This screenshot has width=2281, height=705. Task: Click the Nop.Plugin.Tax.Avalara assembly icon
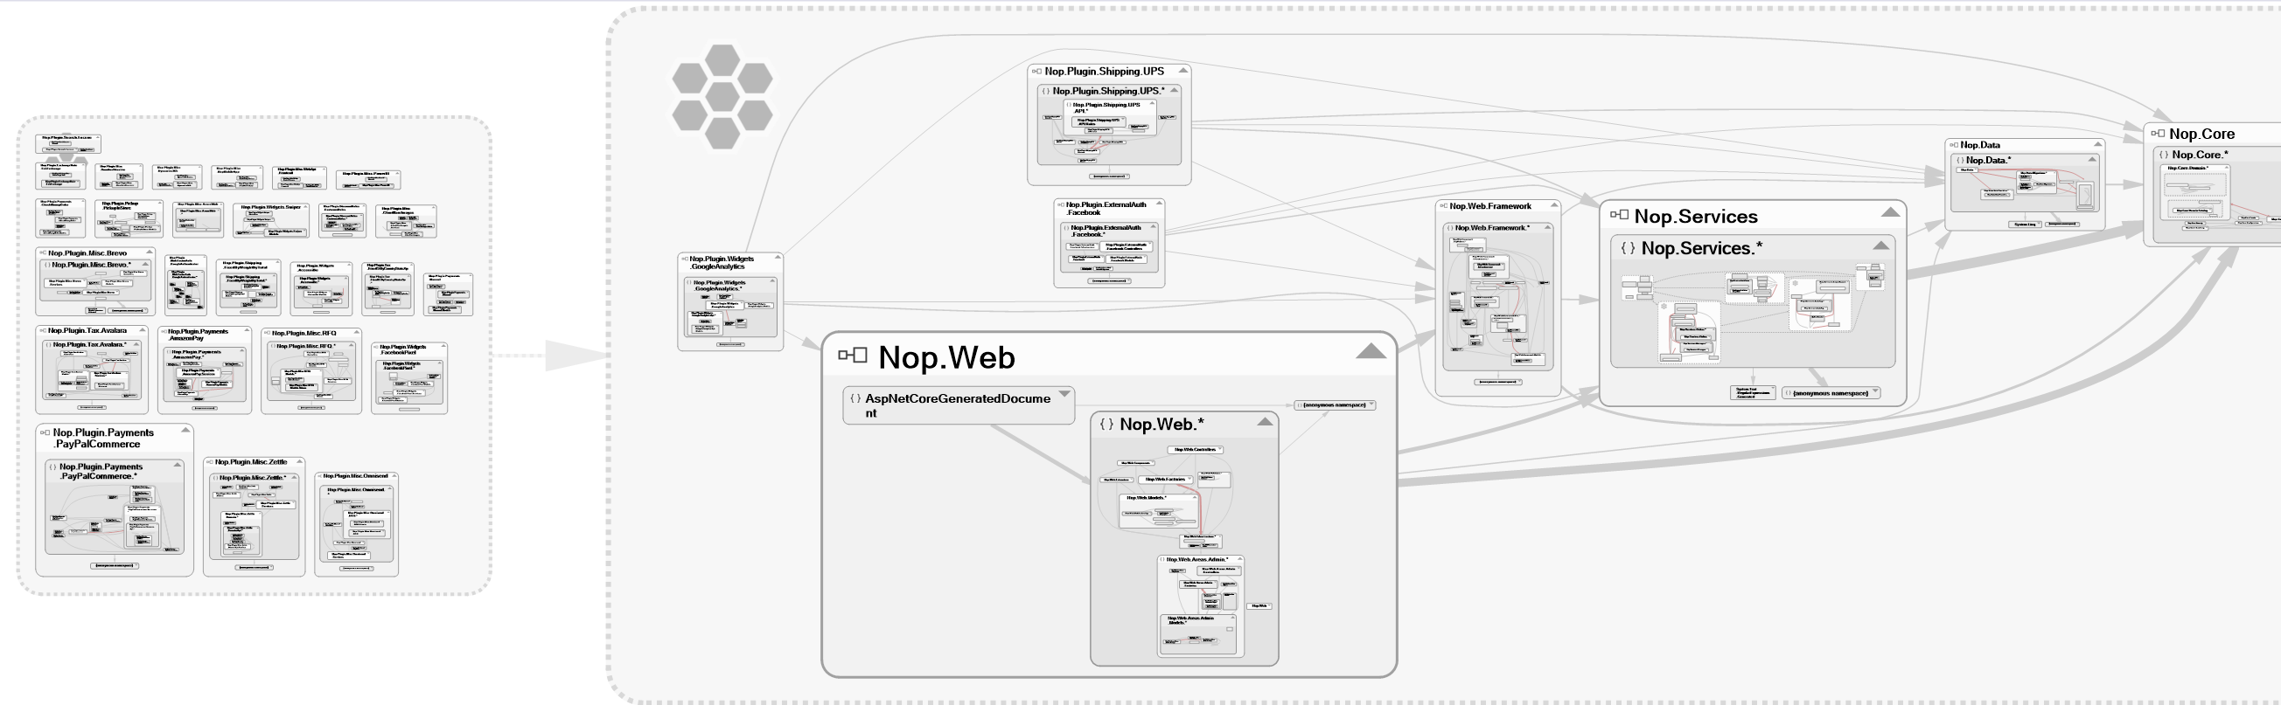click(44, 331)
